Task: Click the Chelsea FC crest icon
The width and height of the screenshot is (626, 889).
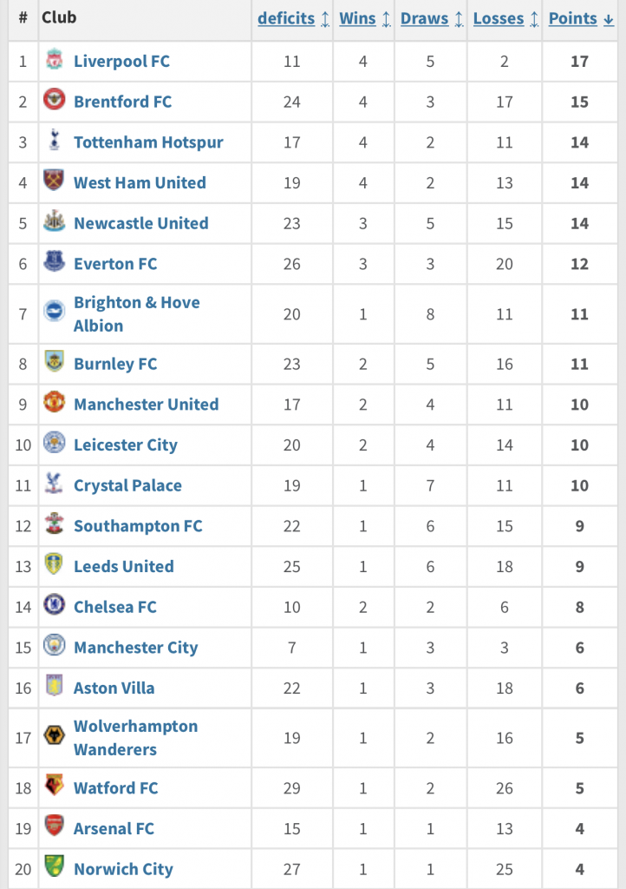Action: pos(54,605)
